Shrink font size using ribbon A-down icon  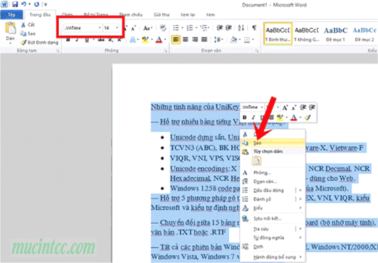click(133, 28)
